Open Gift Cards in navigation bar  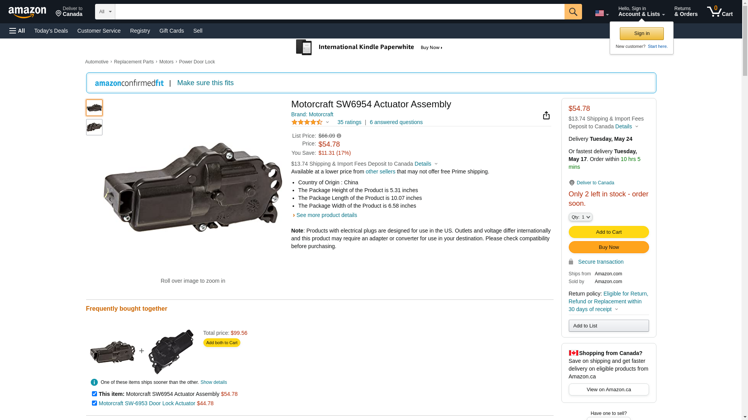[x=171, y=31]
